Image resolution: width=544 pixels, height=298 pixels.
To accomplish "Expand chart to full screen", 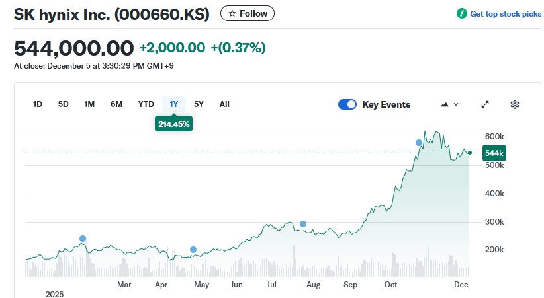I will (485, 104).
